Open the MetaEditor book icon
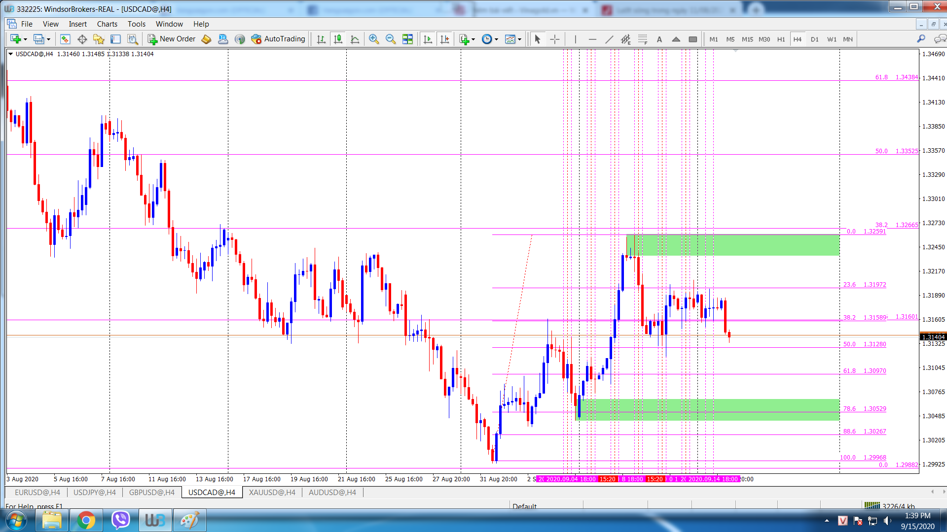The width and height of the screenshot is (947, 532). coord(206,39)
